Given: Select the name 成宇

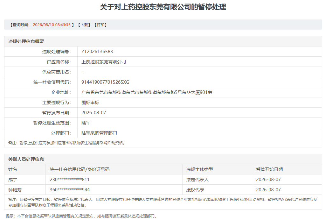Looking at the screenshot, I should click(13, 180).
